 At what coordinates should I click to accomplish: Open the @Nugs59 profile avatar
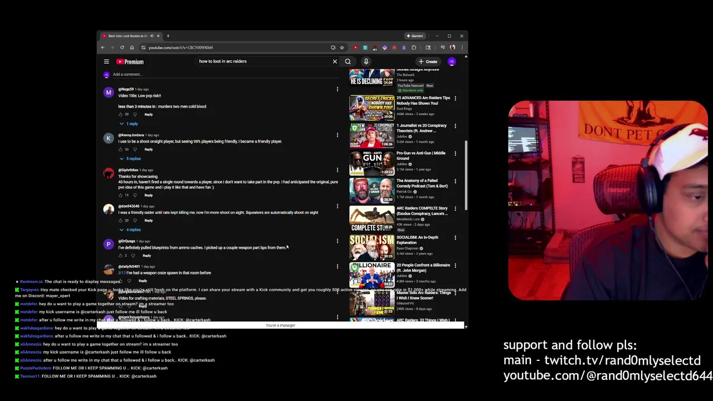point(109,92)
